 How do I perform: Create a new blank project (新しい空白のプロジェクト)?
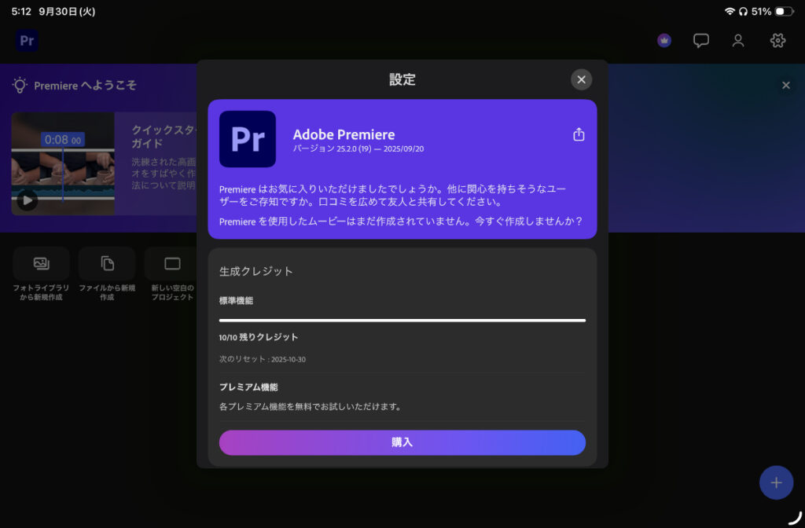pos(172,274)
